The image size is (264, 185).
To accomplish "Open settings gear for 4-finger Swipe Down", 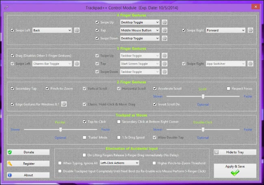I will pos(164,38).
